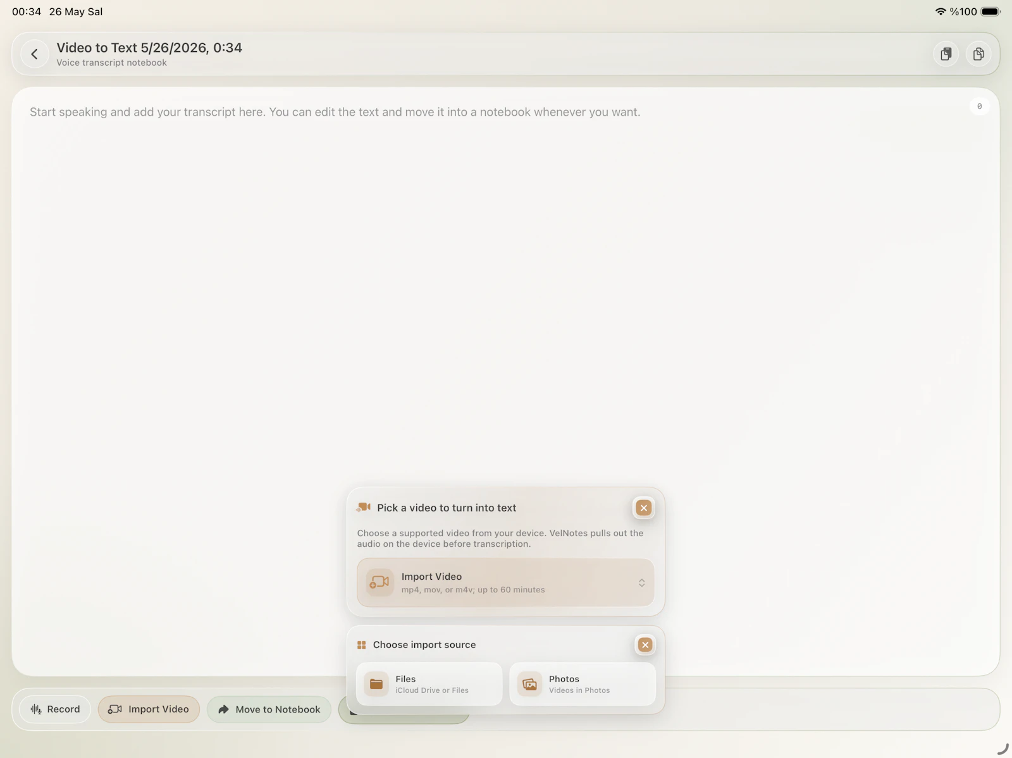Choose Files (iCloud Drive or Files) as import source
The width and height of the screenshot is (1012, 758).
tap(429, 684)
